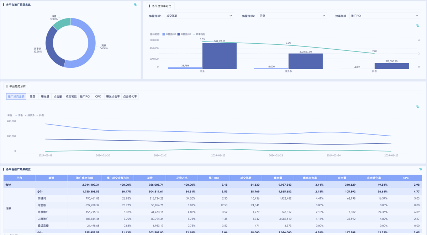Toggle 效率指标 legend line in bar chart
The image size is (427, 235).
coord(200,34)
